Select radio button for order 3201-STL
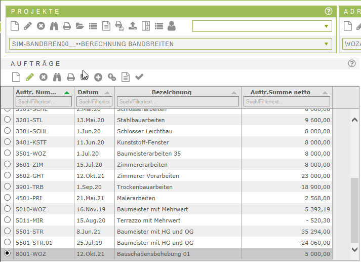 point(7,120)
